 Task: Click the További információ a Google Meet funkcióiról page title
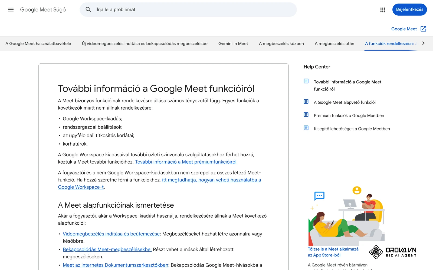tap(156, 89)
